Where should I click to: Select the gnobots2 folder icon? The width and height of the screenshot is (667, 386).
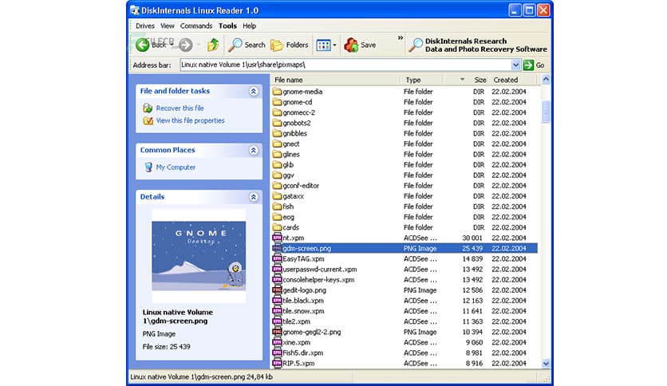pyautogui.click(x=277, y=123)
